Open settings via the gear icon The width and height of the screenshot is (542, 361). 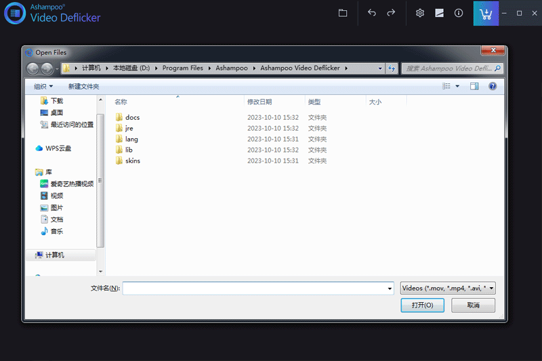(x=419, y=13)
